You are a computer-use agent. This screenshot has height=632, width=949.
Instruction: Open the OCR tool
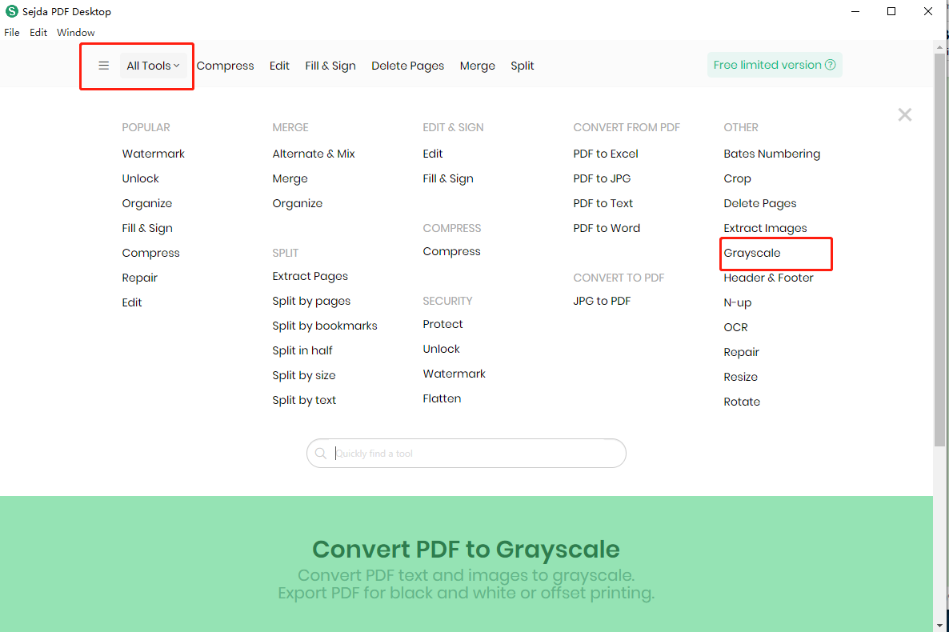point(735,327)
